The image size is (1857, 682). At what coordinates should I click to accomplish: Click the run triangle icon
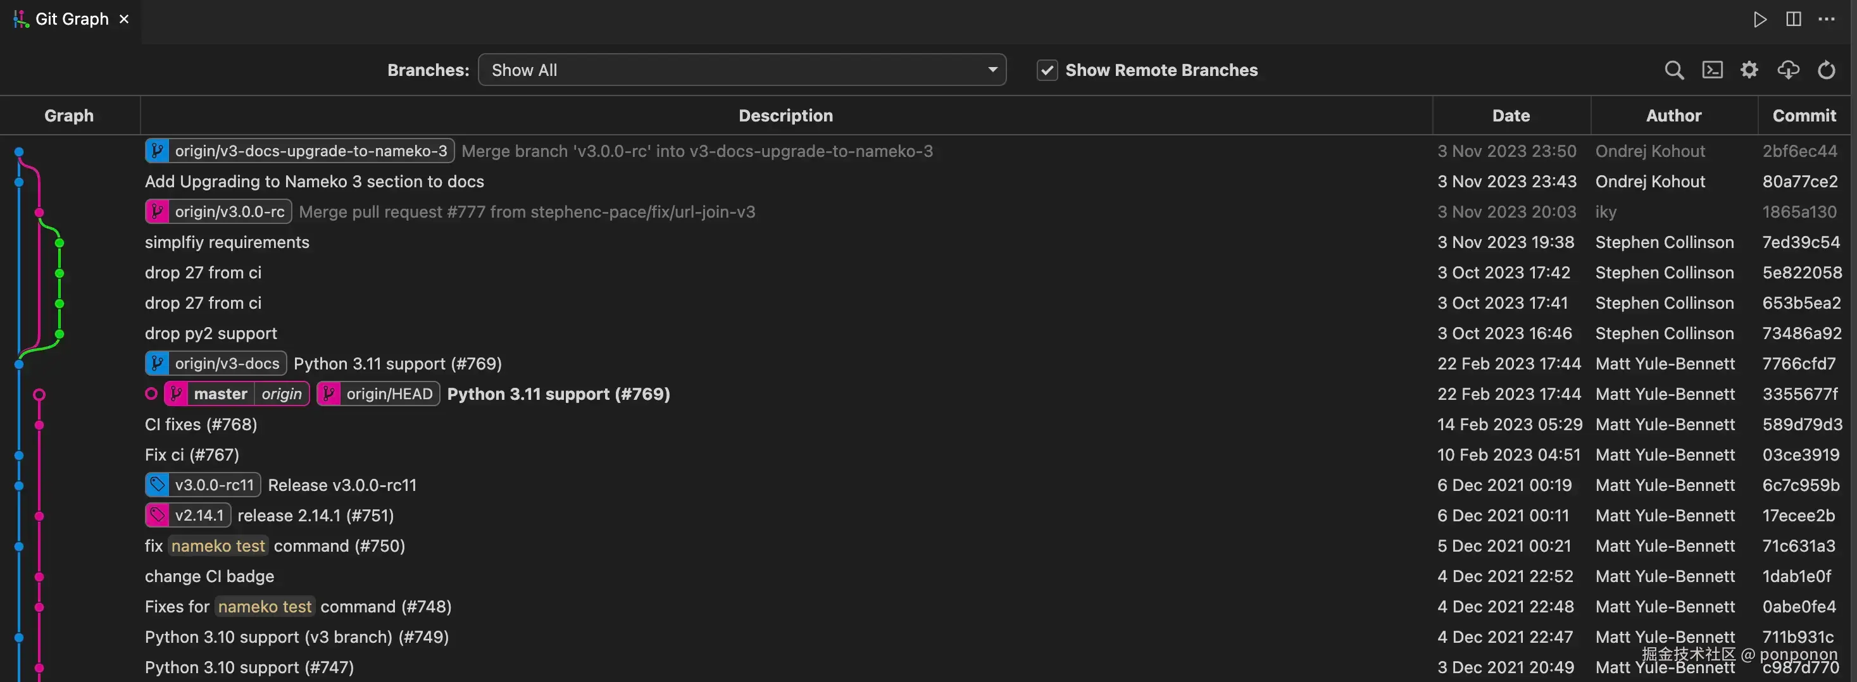pyautogui.click(x=1760, y=20)
